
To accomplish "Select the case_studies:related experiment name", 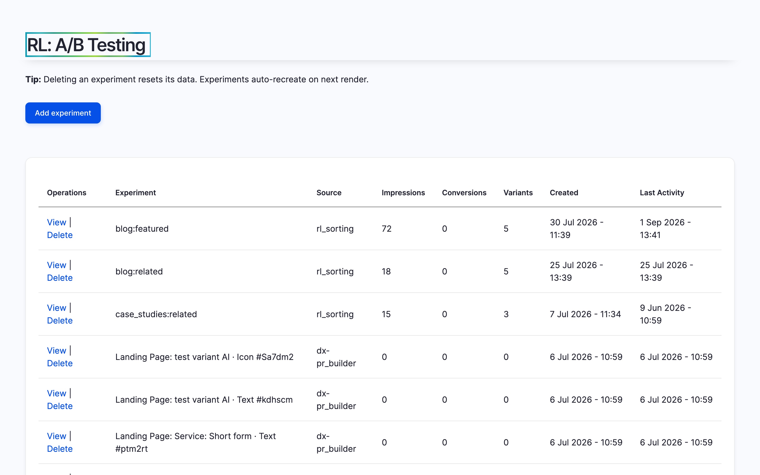I will point(156,314).
